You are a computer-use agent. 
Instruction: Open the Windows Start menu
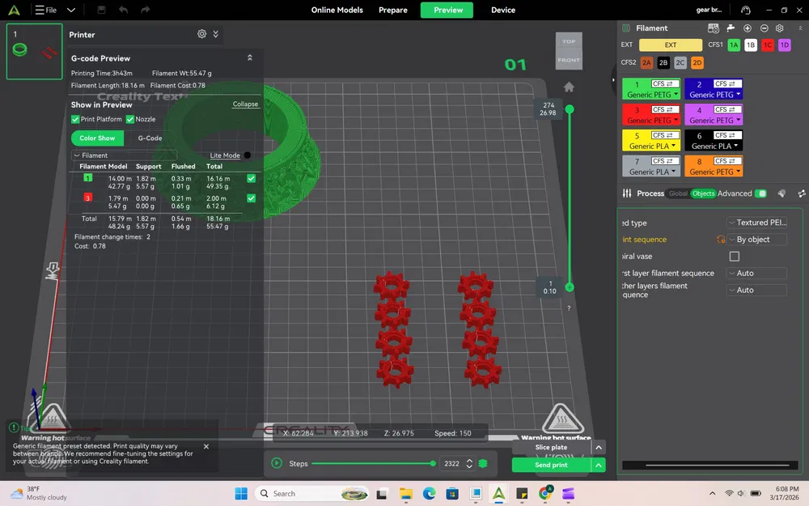tap(241, 494)
